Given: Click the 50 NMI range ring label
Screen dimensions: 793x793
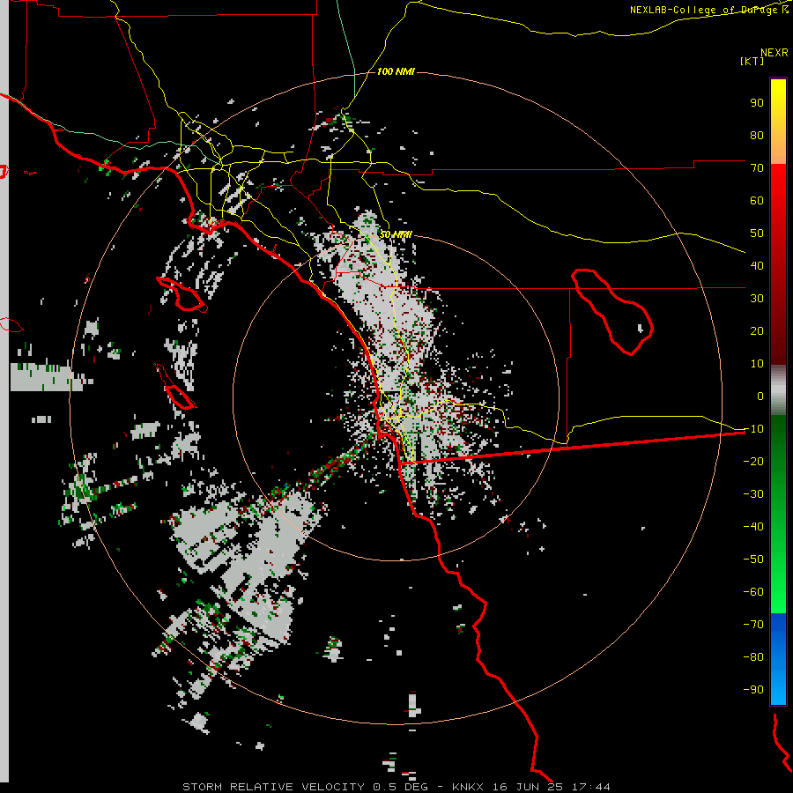Looking at the screenshot, I should point(396,234).
